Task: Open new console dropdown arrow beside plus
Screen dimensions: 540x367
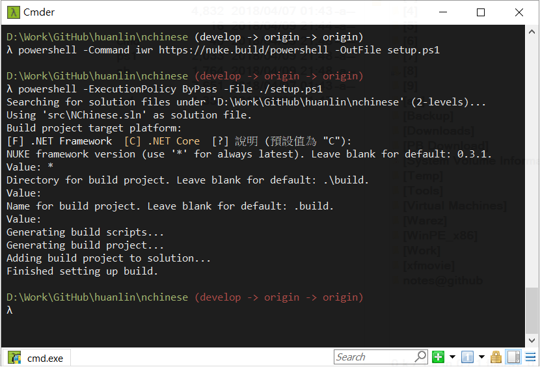Action: tap(453, 357)
